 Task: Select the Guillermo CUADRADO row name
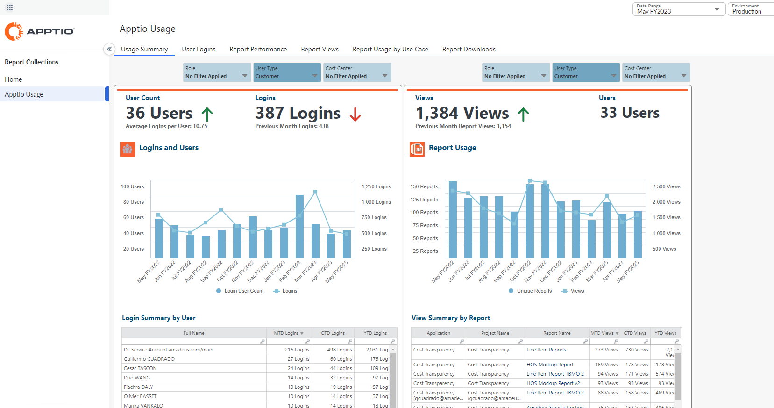click(149, 359)
